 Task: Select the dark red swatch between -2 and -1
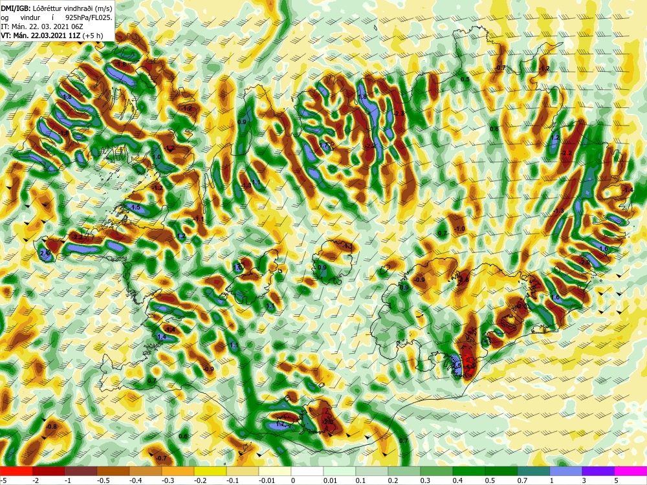[x=49, y=471]
